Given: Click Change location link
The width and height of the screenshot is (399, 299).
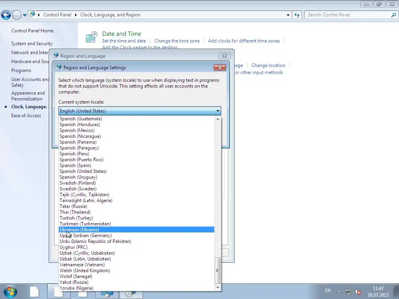Looking at the screenshot, I should (268, 65).
